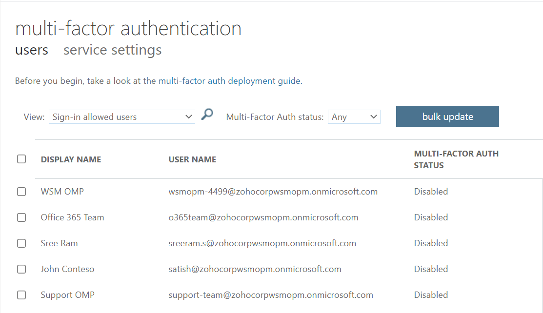Viewport: 543px width, 313px height.
Task: Select the user WSM OMP
Action: pyautogui.click(x=62, y=192)
